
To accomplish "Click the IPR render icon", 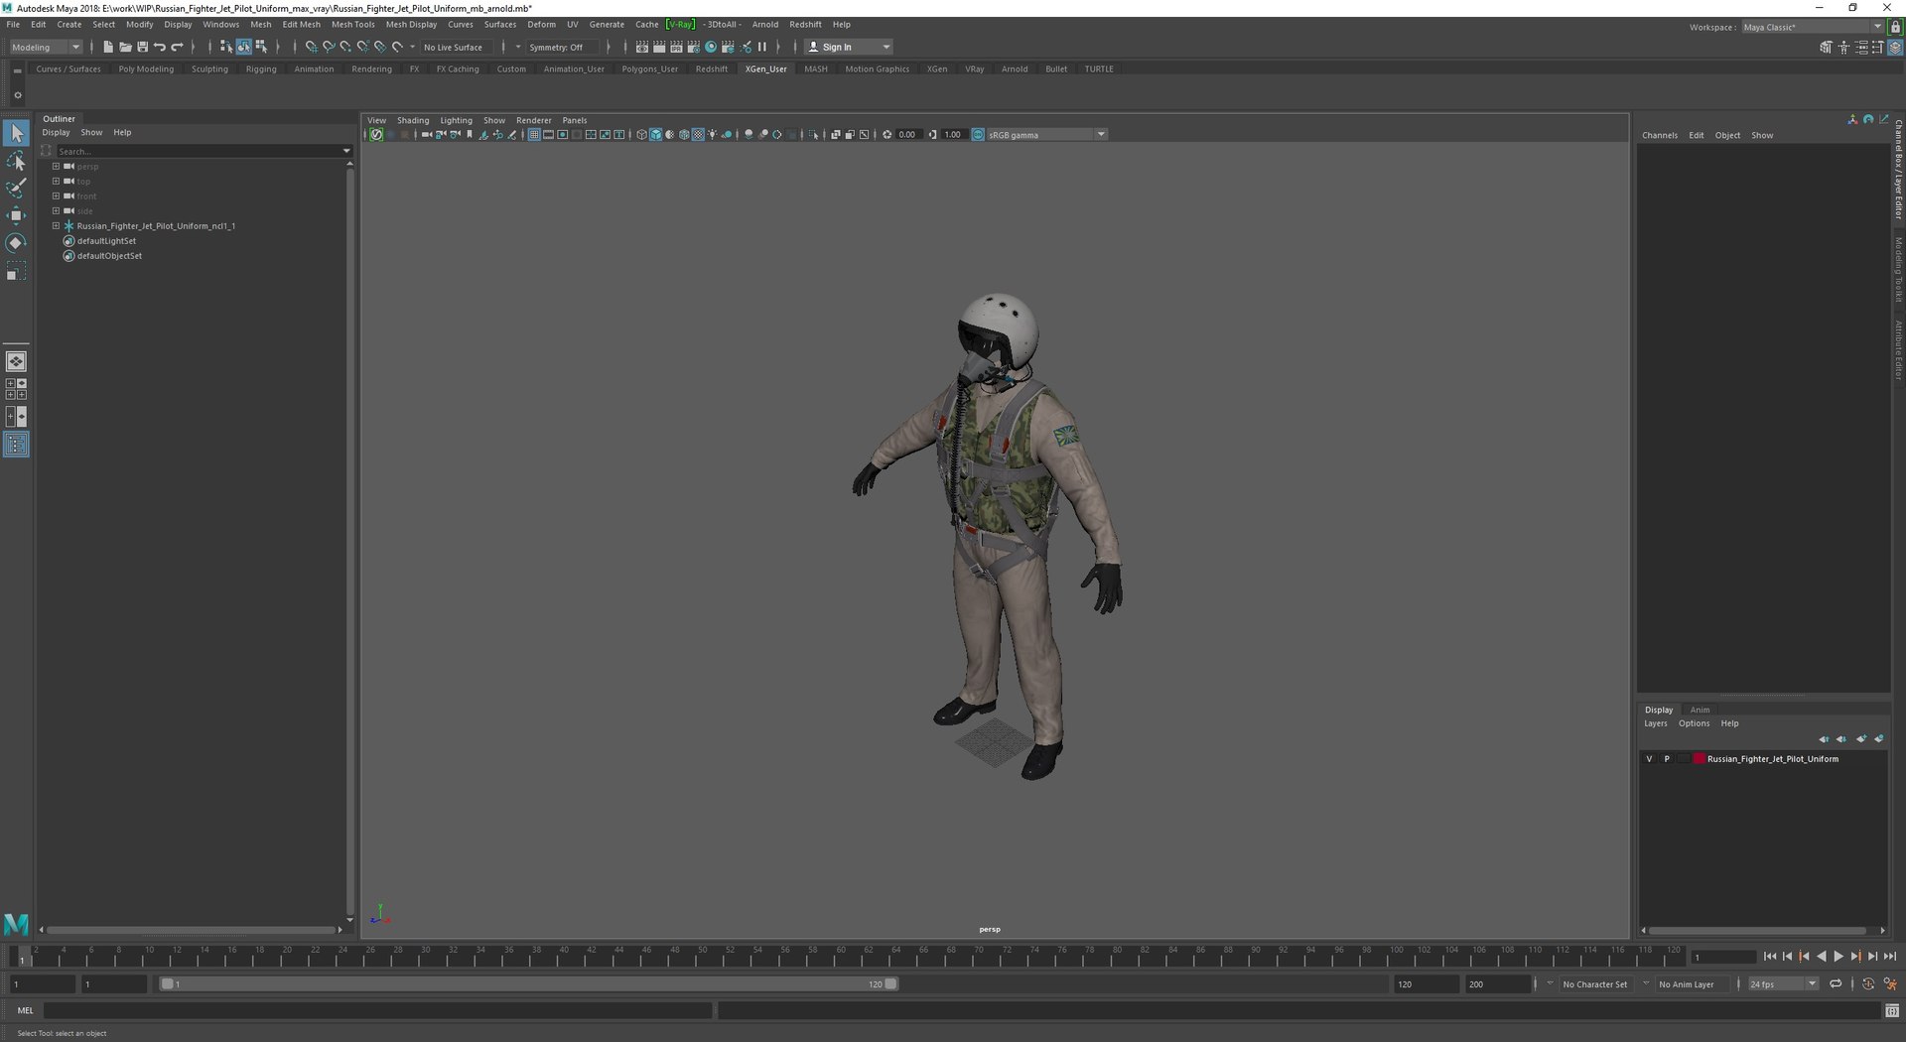I will pyautogui.click(x=677, y=47).
